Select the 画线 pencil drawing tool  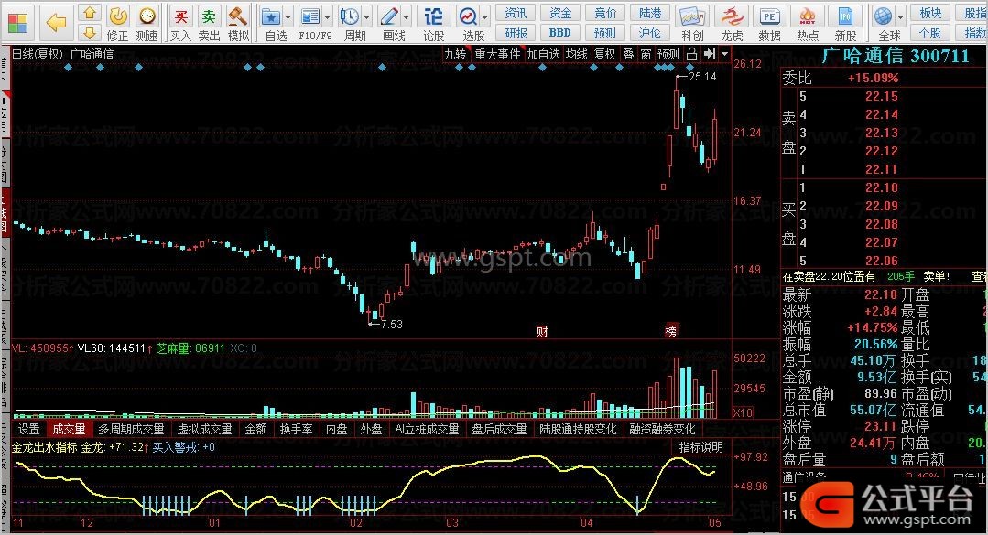point(389,16)
